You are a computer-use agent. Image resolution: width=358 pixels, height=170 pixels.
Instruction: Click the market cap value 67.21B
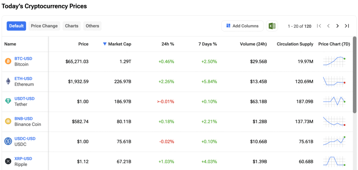tap(124, 162)
